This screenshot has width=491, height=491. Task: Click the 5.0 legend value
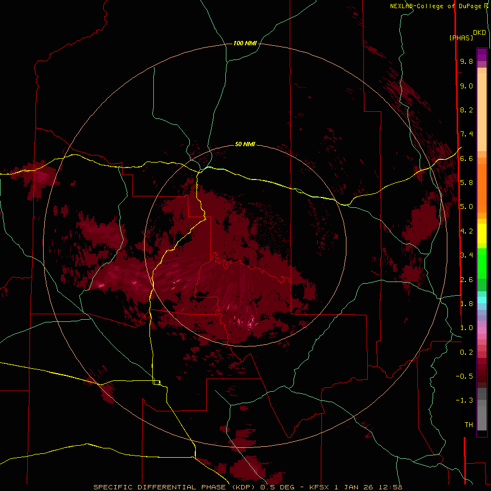[x=466, y=207]
